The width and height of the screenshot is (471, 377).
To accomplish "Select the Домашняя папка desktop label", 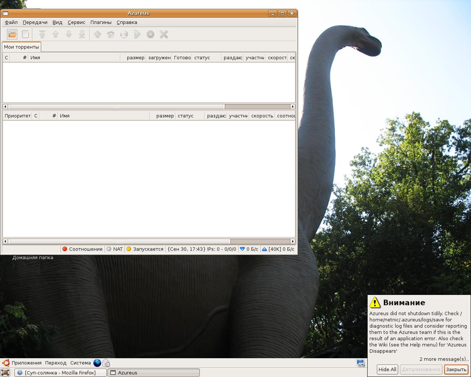I will pos(33,258).
